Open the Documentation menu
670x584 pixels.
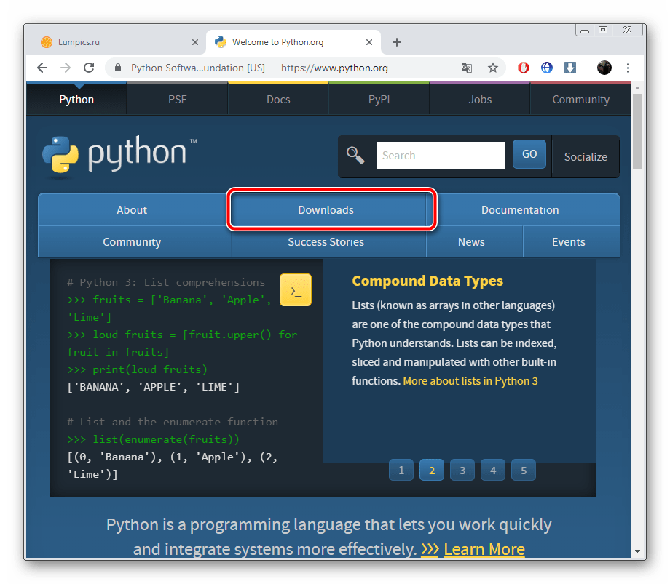(x=520, y=210)
